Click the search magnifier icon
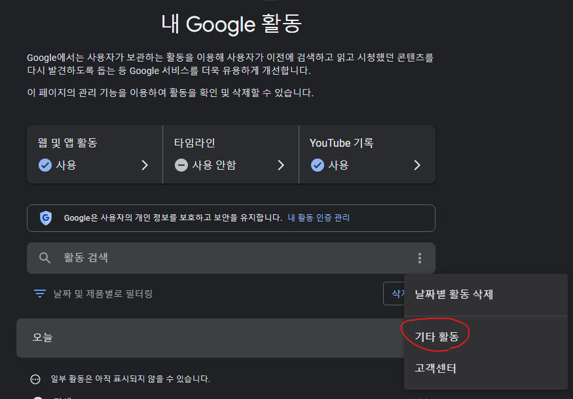 44,257
